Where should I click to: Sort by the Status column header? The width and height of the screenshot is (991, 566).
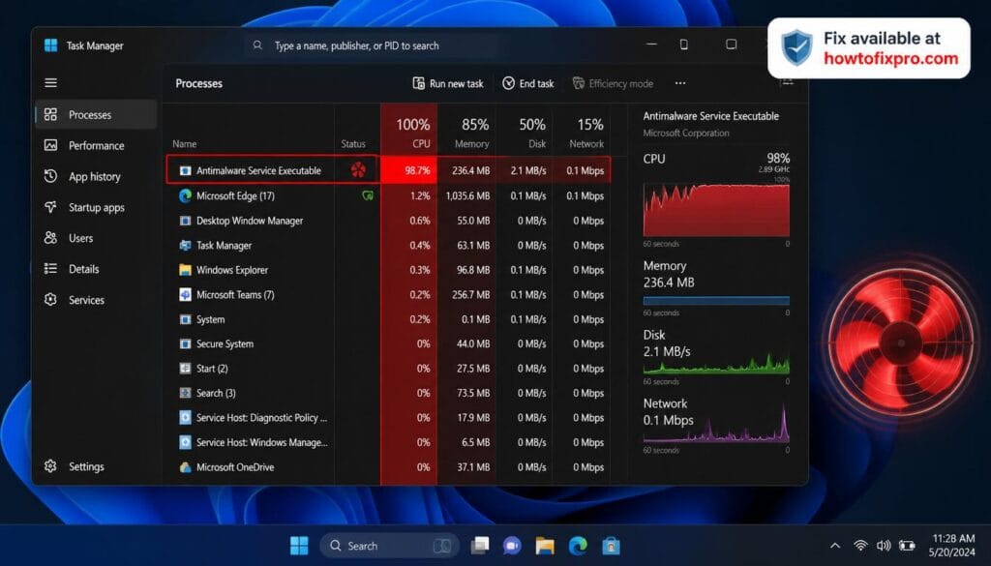pos(353,144)
